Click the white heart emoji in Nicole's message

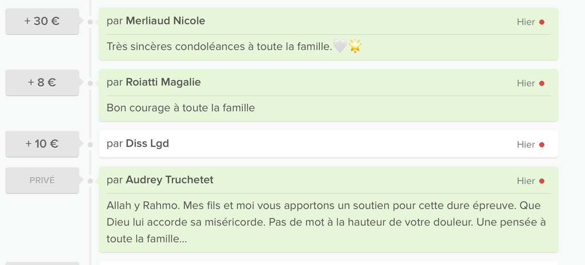click(x=339, y=47)
